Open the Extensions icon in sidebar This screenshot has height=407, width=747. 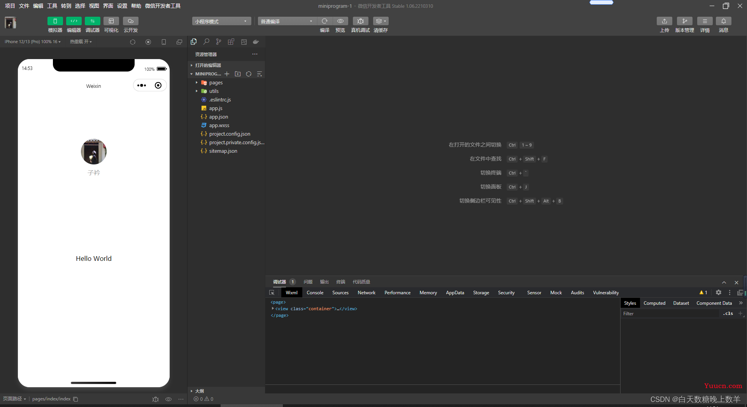[x=231, y=42]
